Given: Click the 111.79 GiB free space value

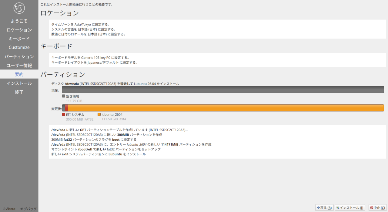Looking at the screenshot, I should [x=74, y=101].
